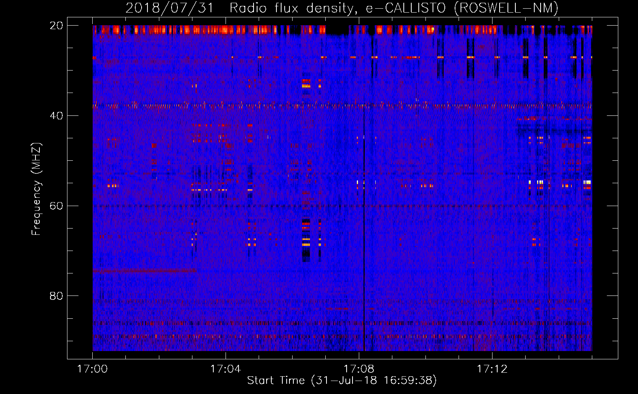
Task: Click the 40 frequency tick label
Action: [56, 115]
